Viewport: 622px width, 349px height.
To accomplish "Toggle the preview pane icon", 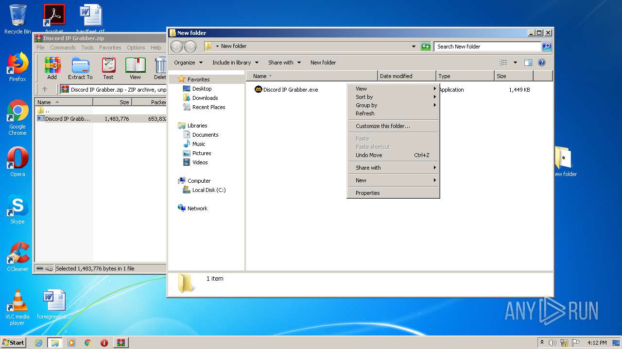I will point(528,63).
